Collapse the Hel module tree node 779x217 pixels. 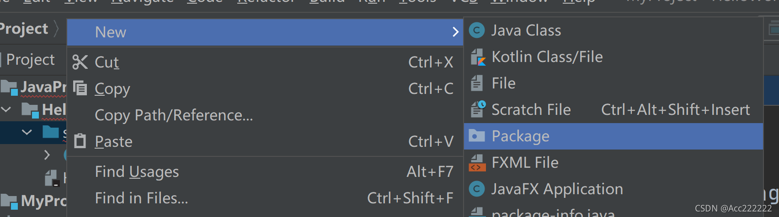point(6,109)
